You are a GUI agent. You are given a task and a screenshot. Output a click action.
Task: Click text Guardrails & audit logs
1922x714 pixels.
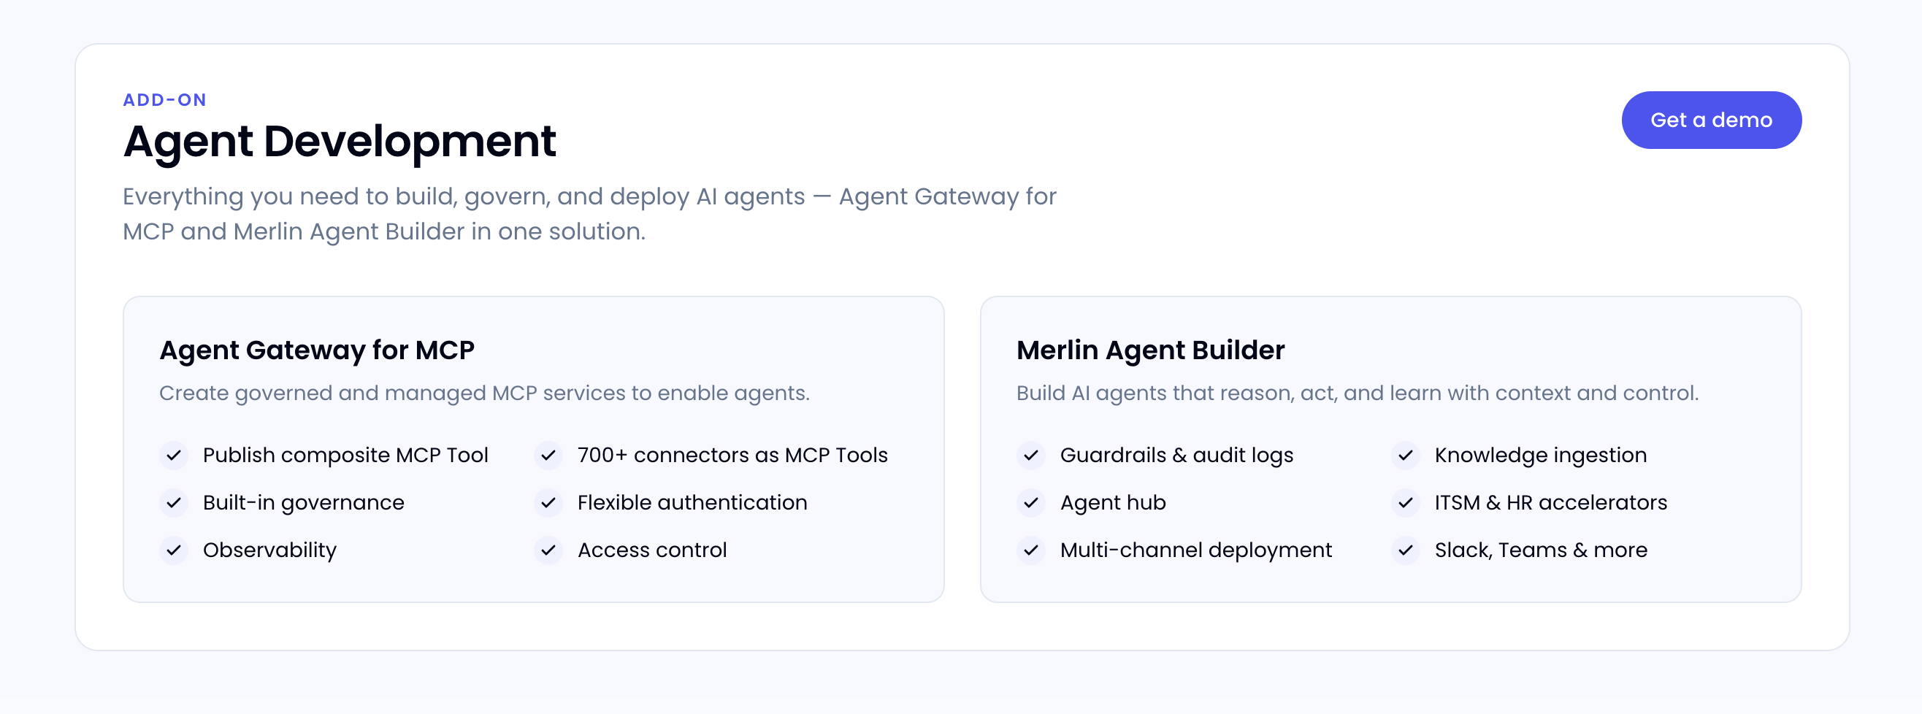pos(1176,455)
